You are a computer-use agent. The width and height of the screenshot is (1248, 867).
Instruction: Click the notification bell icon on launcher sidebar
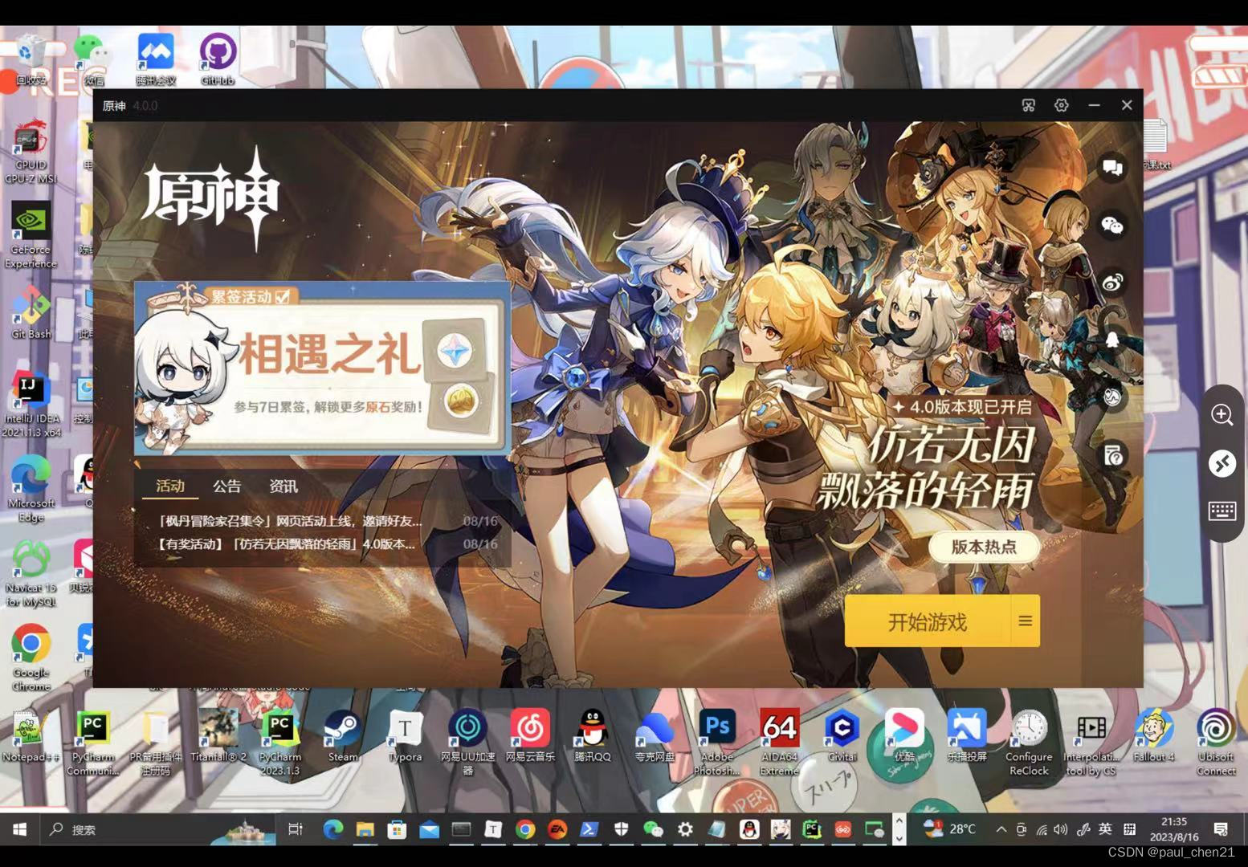(x=1111, y=337)
